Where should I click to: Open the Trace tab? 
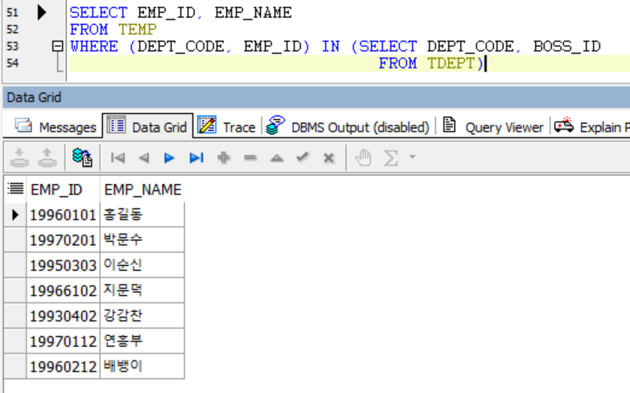[x=227, y=127]
